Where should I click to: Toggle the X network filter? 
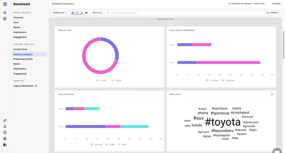tap(82, 13)
